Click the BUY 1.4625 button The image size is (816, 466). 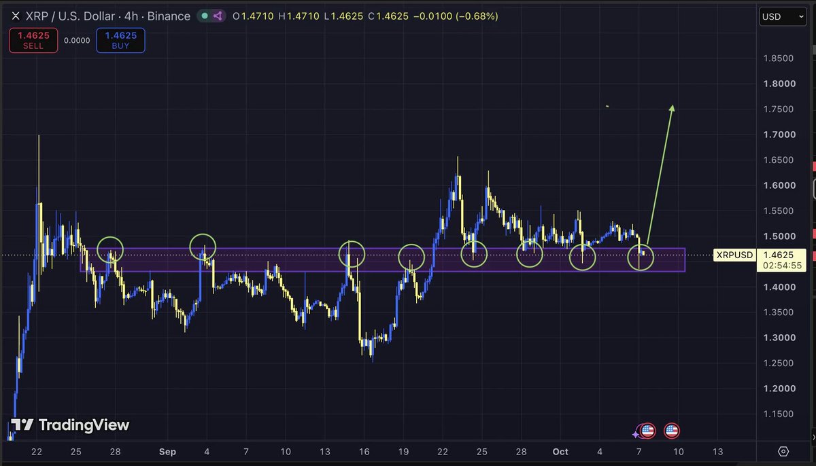pos(120,40)
